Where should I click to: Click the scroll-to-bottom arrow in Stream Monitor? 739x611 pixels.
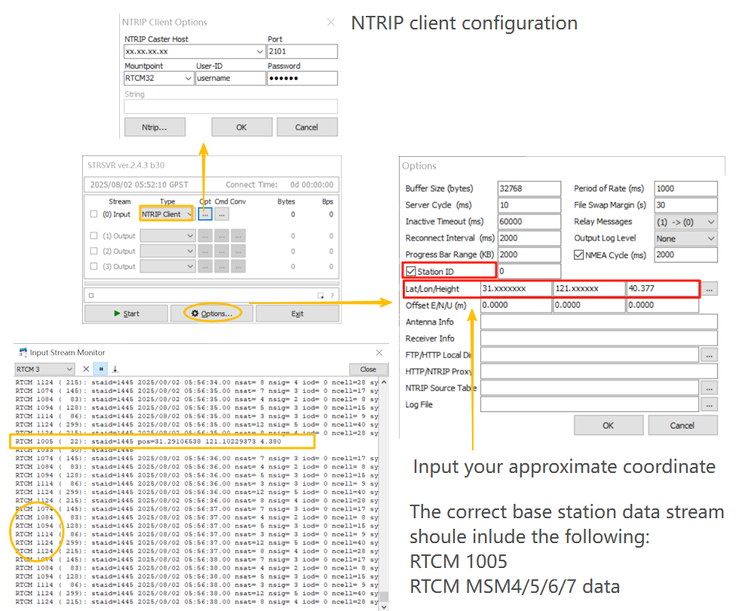115,369
